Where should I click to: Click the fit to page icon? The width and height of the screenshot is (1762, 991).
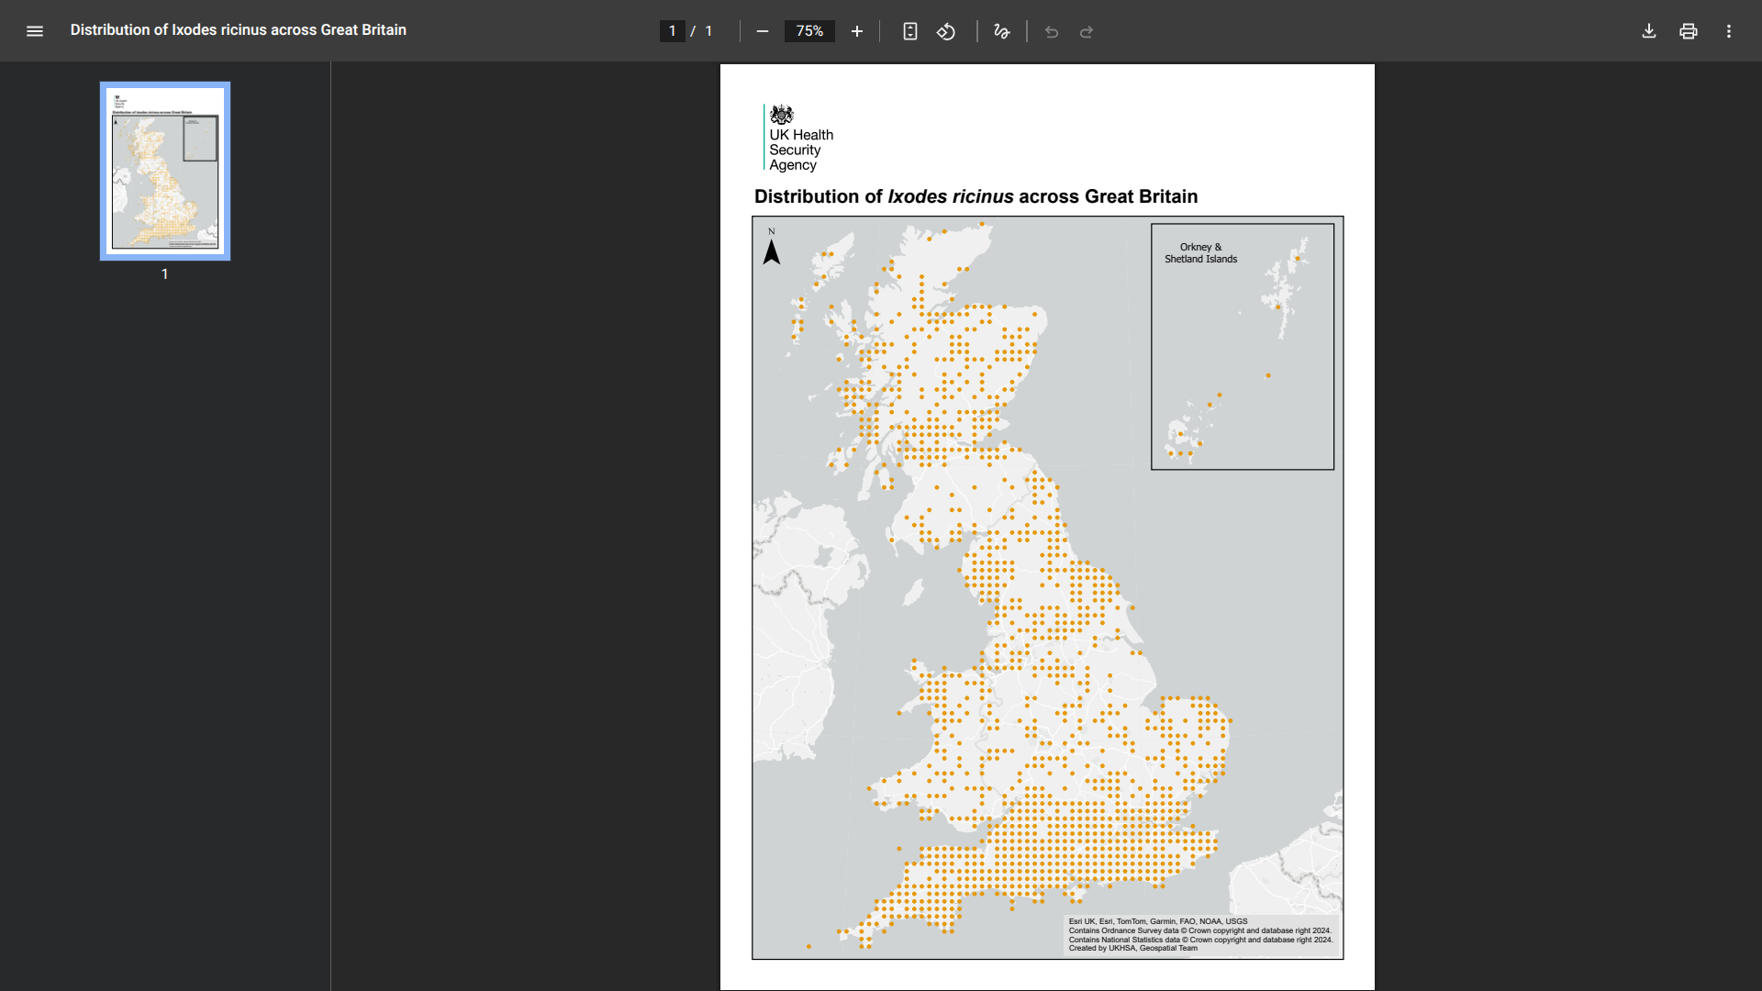(909, 31)
